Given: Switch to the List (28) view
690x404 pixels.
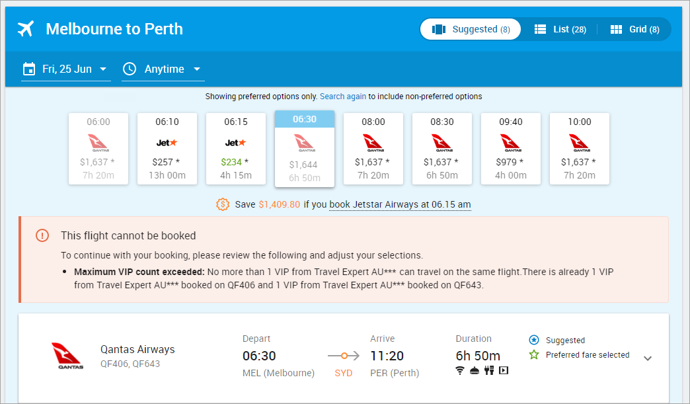Looking at the screenshot, I should [x=560, y=29].
